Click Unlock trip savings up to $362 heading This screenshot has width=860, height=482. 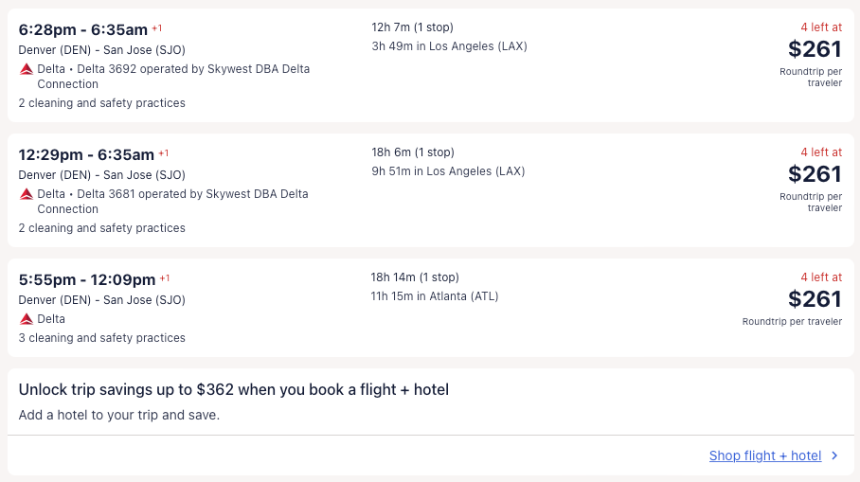pos(233,389)
